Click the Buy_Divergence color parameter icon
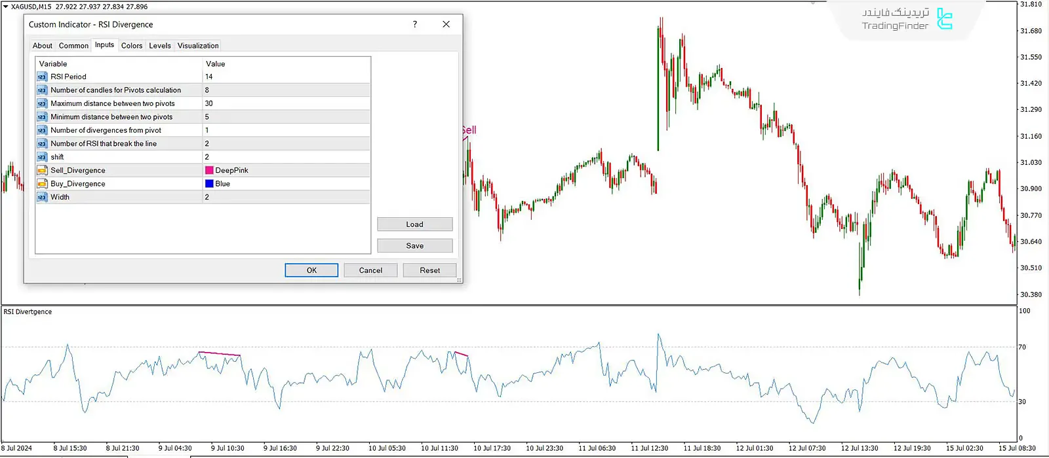The height and width of the screenshot is (458, 1049). [x=42, y=184]
